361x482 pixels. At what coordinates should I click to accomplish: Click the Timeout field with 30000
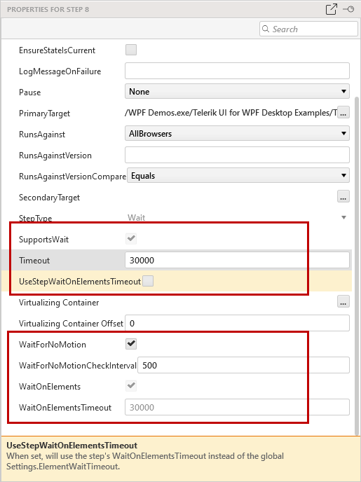(x=237, y=260)
